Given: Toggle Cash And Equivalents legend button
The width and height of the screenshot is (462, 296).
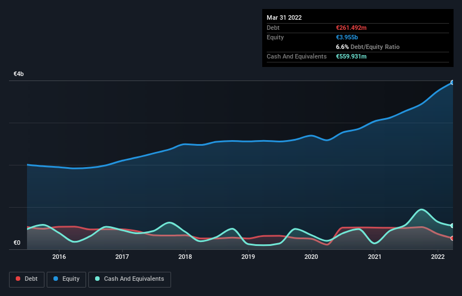Looking at the screenshot, I should (129, 279).
